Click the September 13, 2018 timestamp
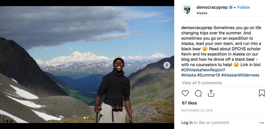This screenshot has width=271, height=129. 197,110
